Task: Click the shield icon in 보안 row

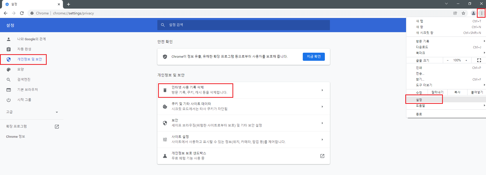Action: click(165, 123)
